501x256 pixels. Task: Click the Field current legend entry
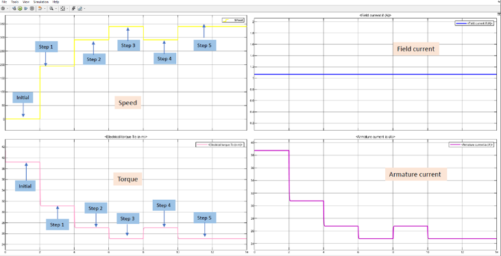(x=475, y=23)
